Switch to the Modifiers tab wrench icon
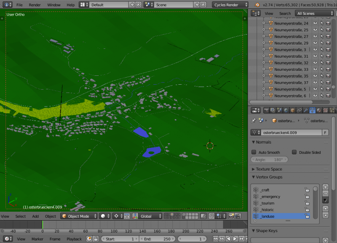337x243 pixels. [306, 110]
